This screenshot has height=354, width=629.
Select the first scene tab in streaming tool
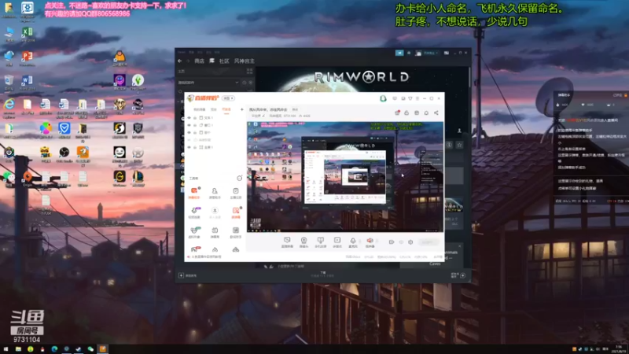[x=200, y=109]
